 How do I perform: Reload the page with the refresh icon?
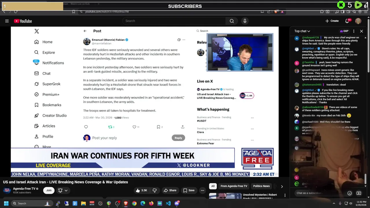pos(16,12)
